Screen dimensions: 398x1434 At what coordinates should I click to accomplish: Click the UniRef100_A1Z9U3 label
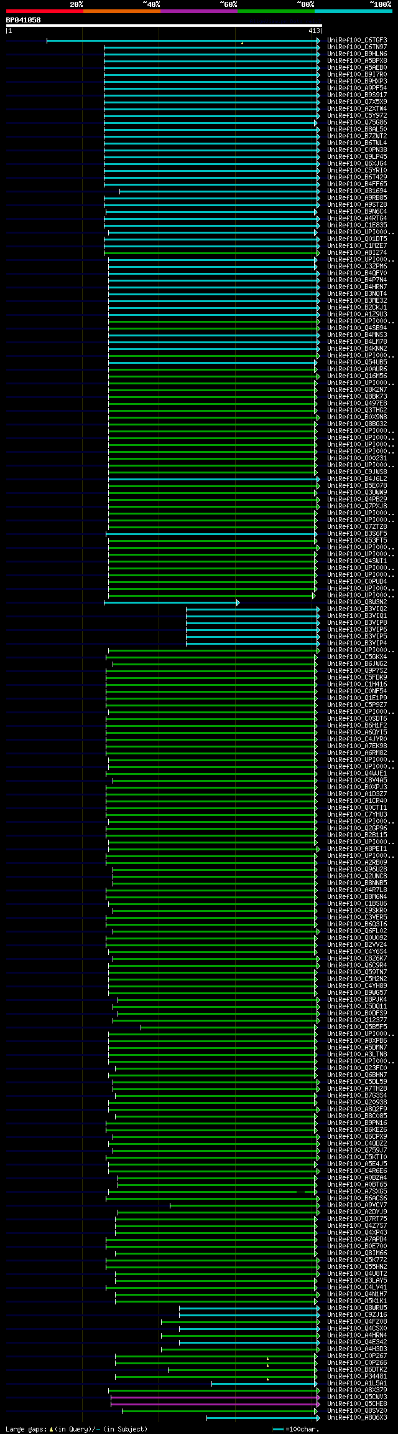357,315
